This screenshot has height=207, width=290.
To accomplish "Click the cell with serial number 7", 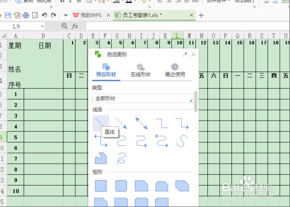I will (16, 159).
